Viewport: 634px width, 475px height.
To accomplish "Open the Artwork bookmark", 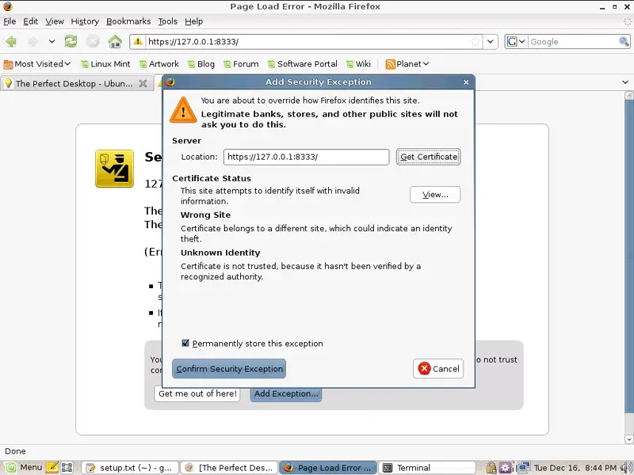I will click(159, 64).
